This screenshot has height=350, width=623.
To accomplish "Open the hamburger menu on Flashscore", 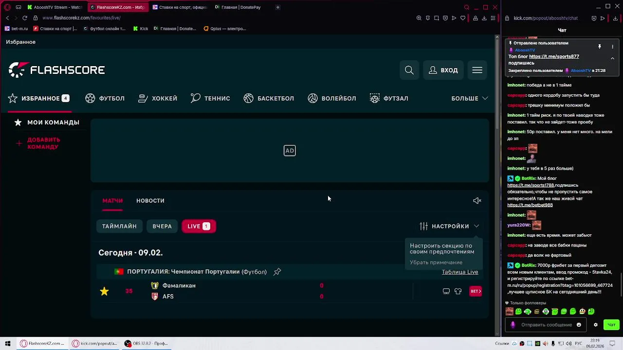I will point(477,70).
